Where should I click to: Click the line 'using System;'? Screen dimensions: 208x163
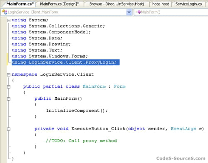point(30,20)
